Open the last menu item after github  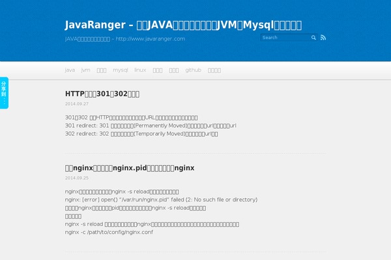tap(214, 70)
